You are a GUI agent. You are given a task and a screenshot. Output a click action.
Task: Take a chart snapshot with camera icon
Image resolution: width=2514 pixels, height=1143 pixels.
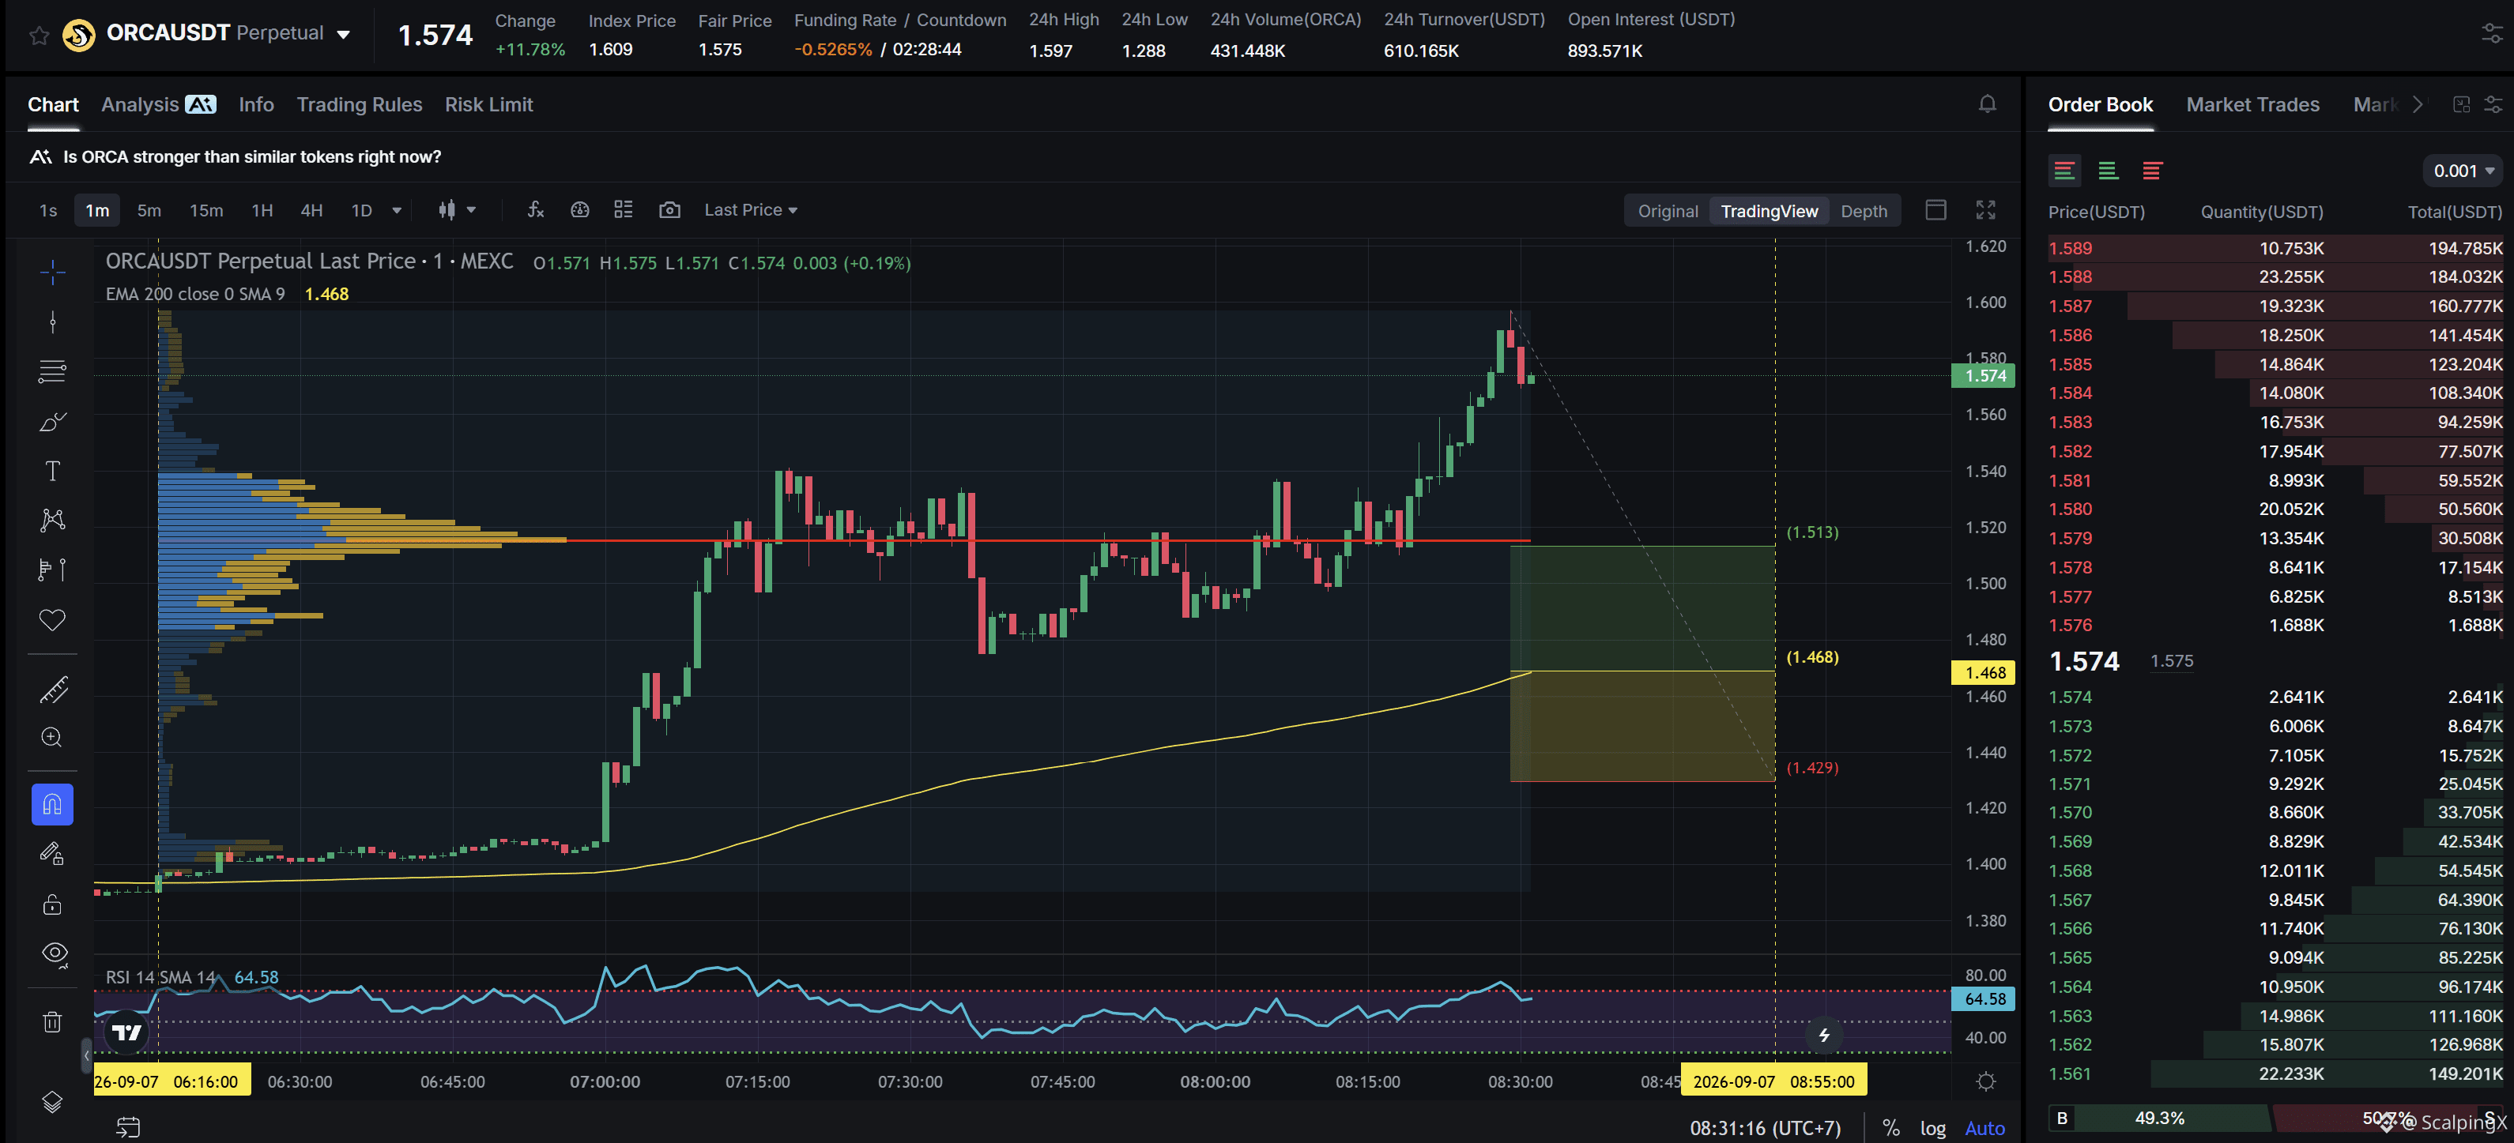[669, 209]
